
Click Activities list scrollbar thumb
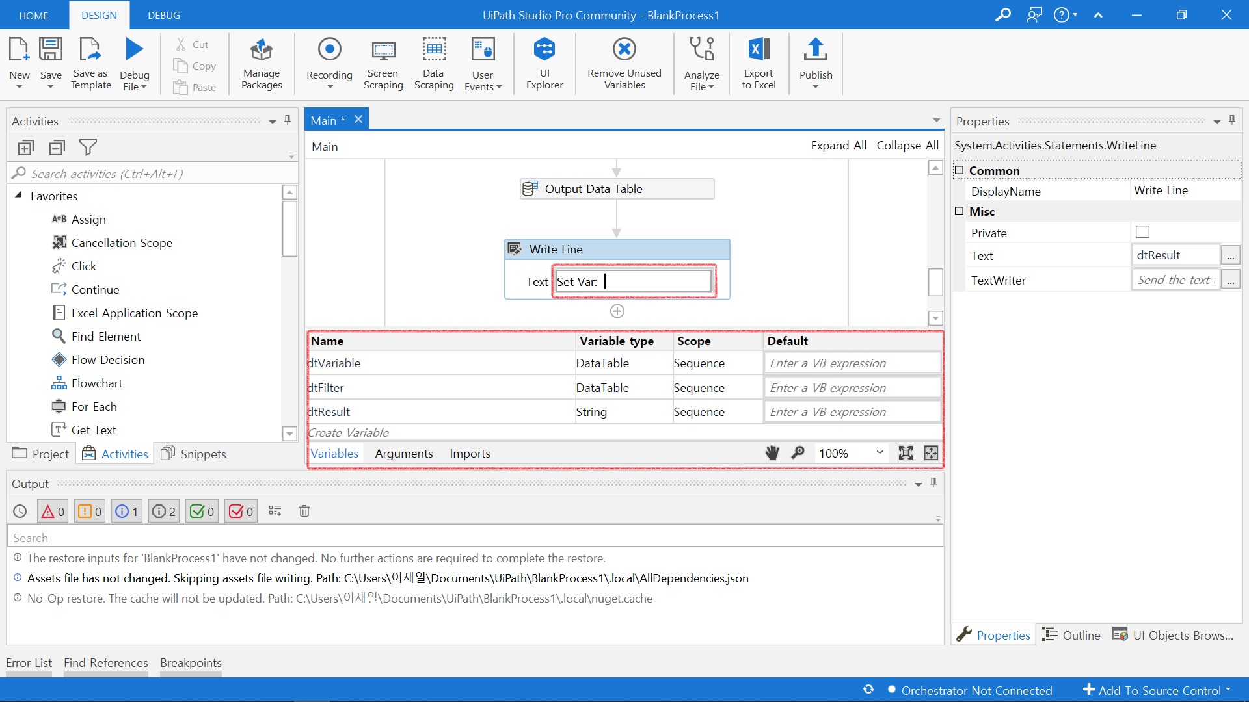point(289,229)
